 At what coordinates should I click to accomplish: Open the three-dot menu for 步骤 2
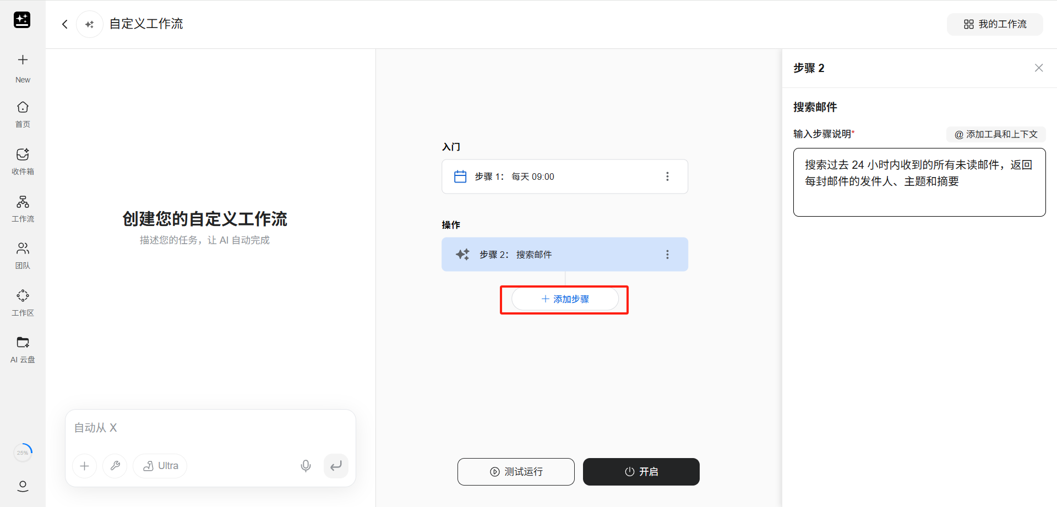[667, 255]
